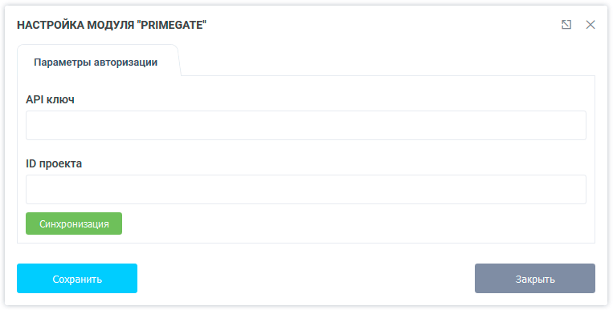Expand the PRIMEGATE dialog to fullscreen
613x310 pixels.
(566, 25)
